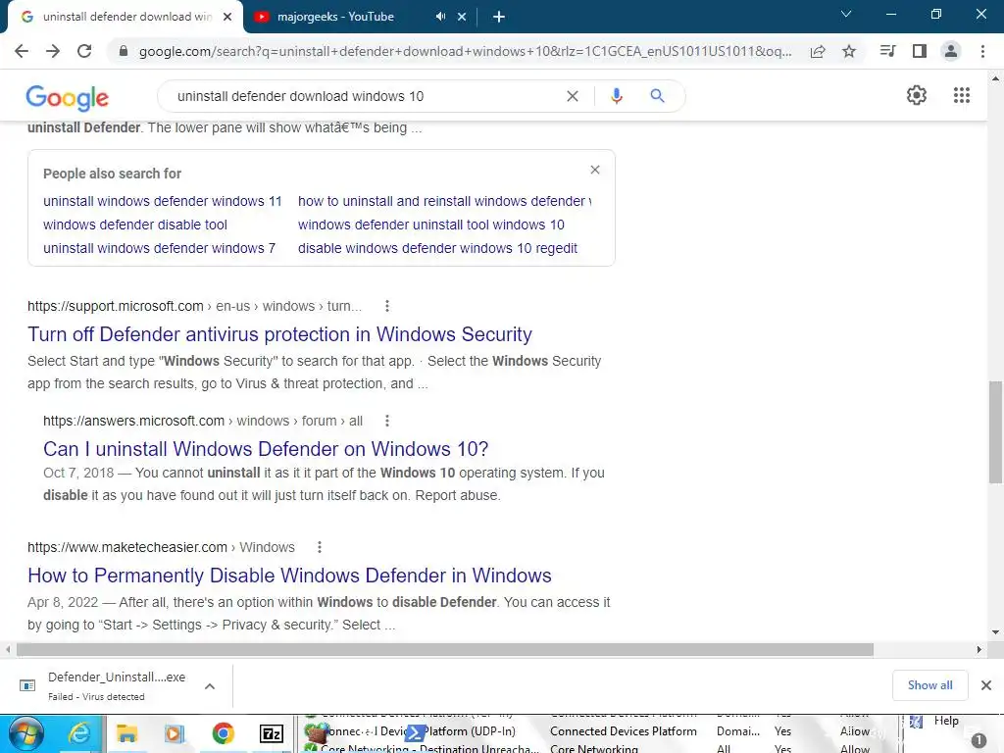1004x753 pixels.
Task: Open the media control icon in toolbar
Action: click(888, 51)
